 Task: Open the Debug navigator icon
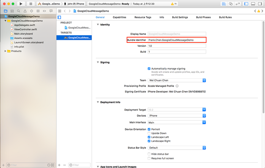tap(38, 11)
